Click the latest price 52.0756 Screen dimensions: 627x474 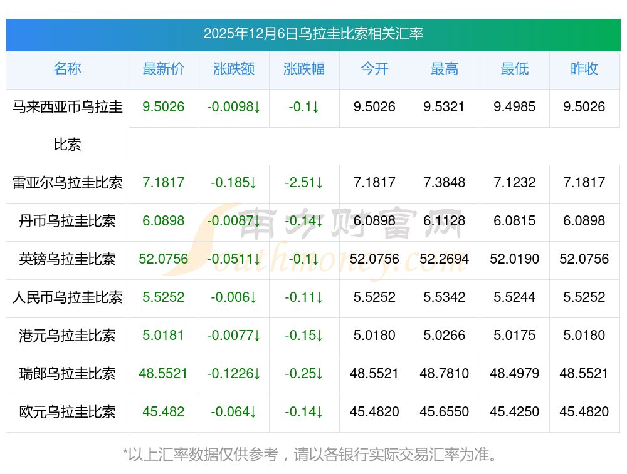(x=164, y=259)
